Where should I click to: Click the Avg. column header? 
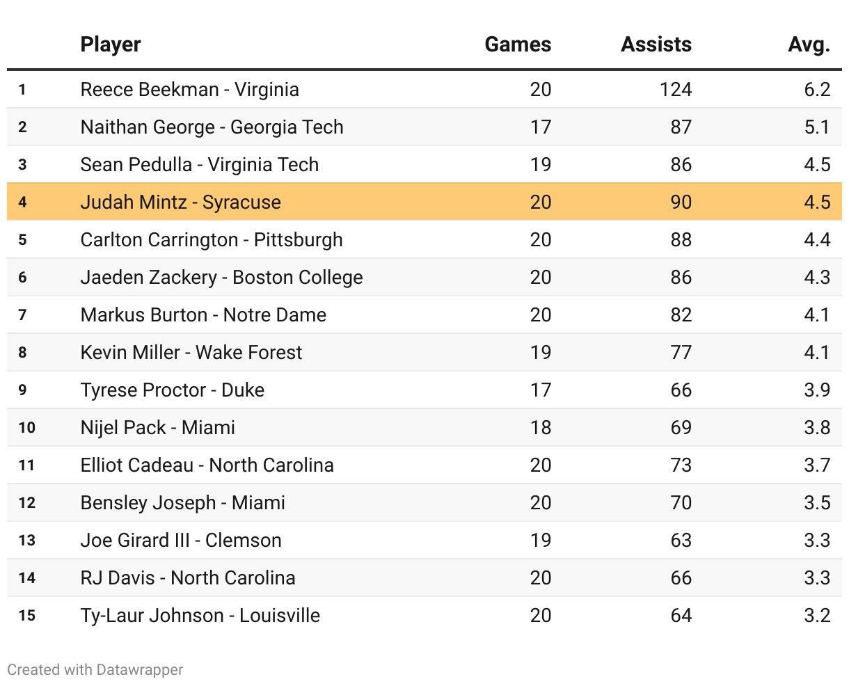pyautogui.click(x=809, y=45)
